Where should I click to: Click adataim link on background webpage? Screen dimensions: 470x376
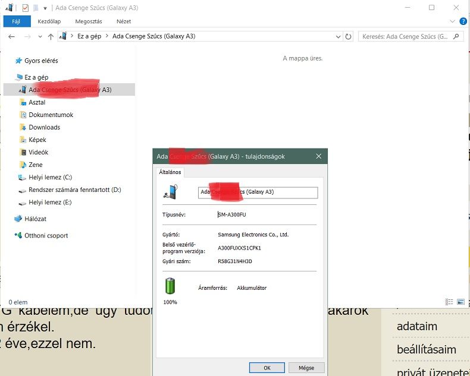pyautogui.click(x=417, y=326)
